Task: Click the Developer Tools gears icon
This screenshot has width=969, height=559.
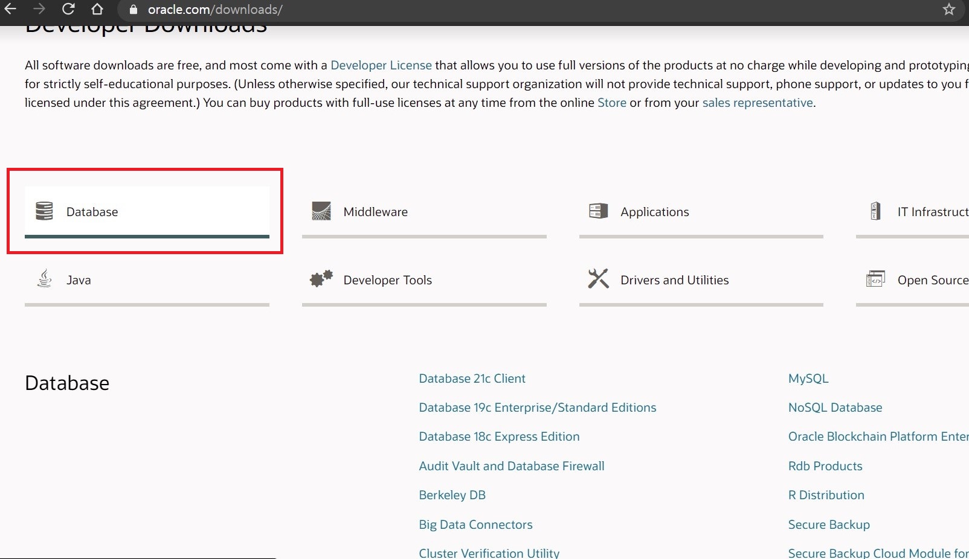Action: click(x=321, y=279)
